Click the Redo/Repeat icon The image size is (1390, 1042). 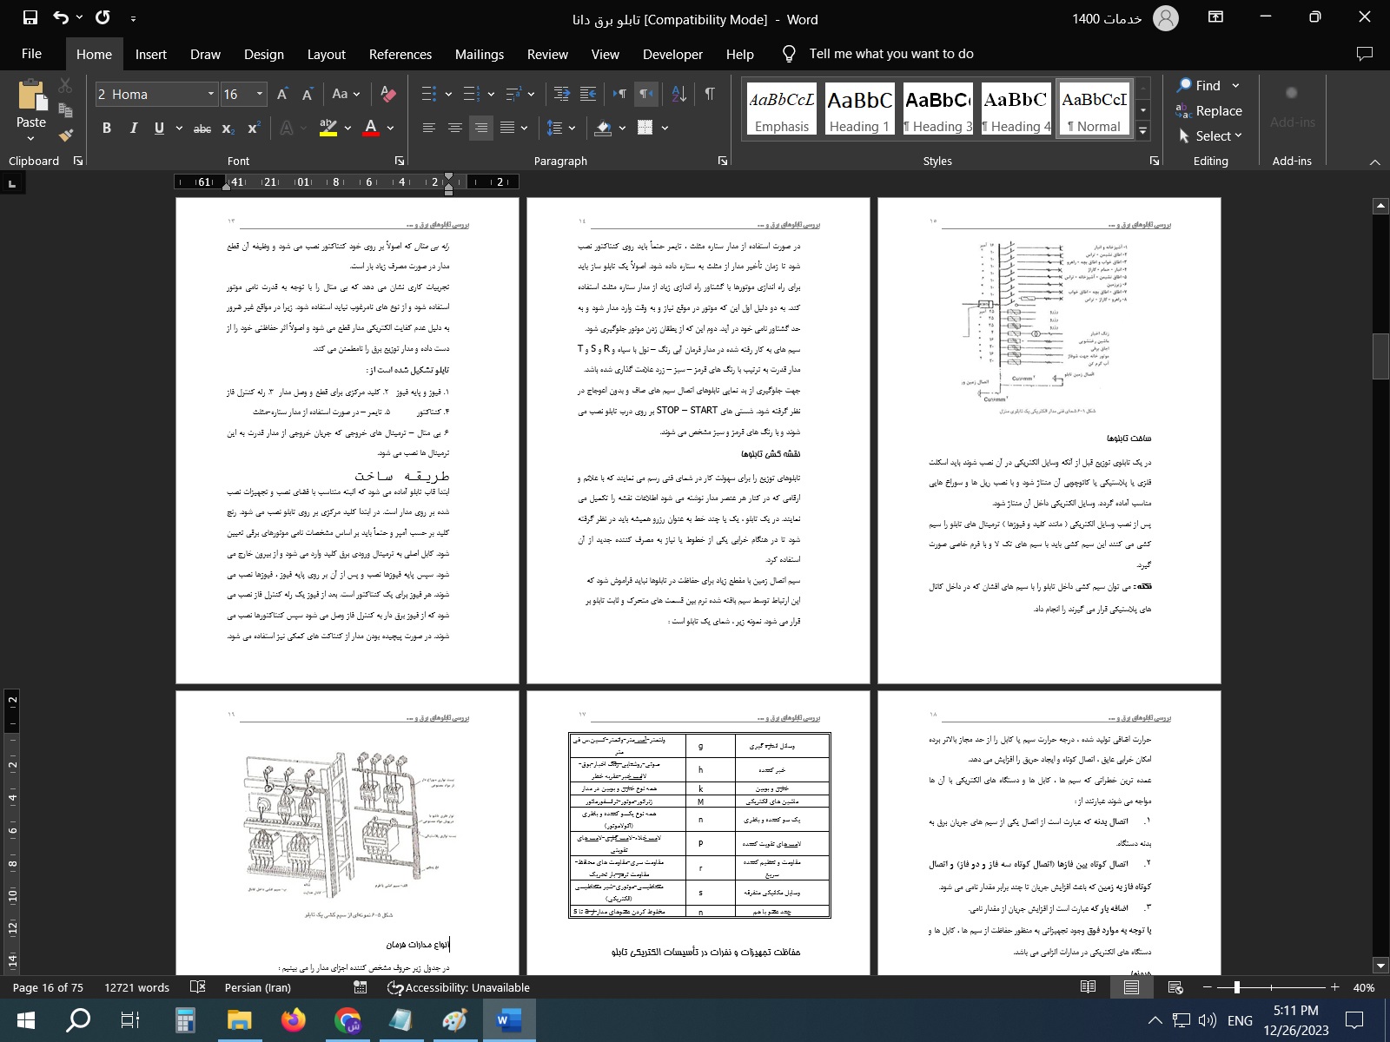click(x=103, y=17)
